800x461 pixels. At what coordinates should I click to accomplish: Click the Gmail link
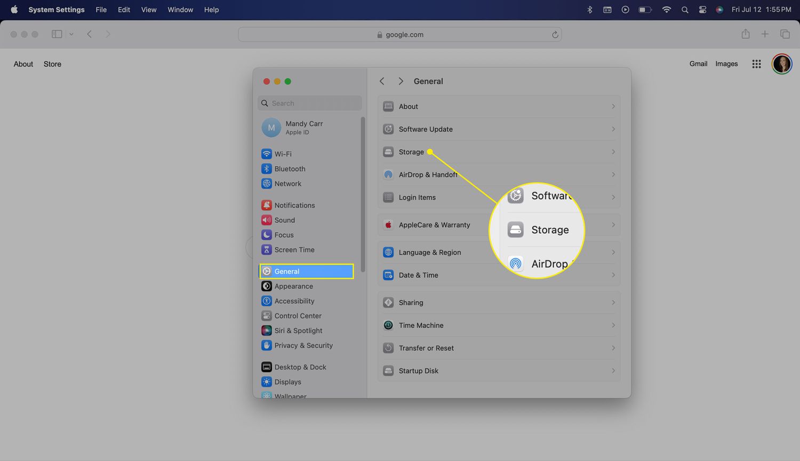point(698,64)
